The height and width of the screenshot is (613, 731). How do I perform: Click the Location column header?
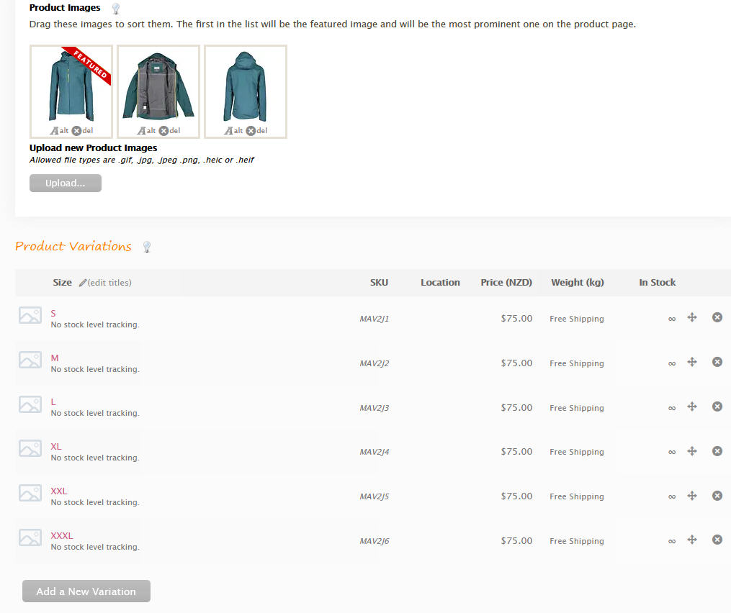tap(440, 283)
